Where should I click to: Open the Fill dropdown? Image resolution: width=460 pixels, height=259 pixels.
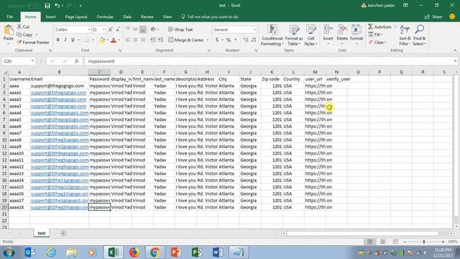[x=376, y=35]
